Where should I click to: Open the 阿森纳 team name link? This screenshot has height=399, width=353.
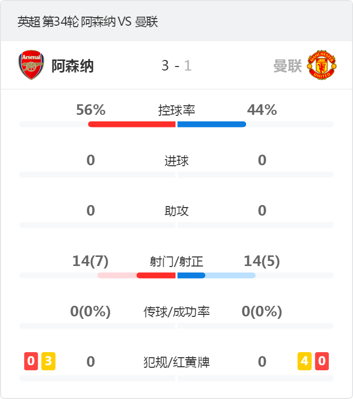73,66
